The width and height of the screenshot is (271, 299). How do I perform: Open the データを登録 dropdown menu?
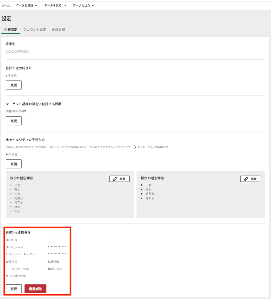point(27,5)
